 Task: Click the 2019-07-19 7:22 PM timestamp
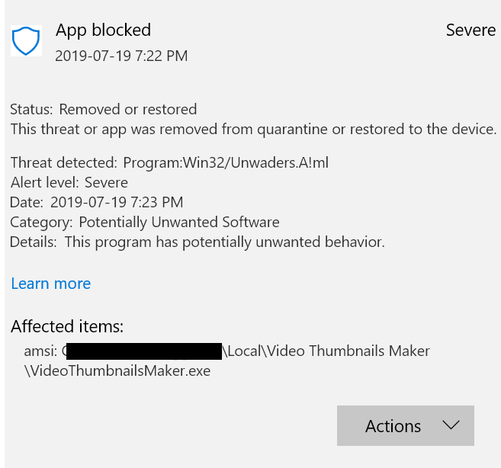(x=121, y=56)
